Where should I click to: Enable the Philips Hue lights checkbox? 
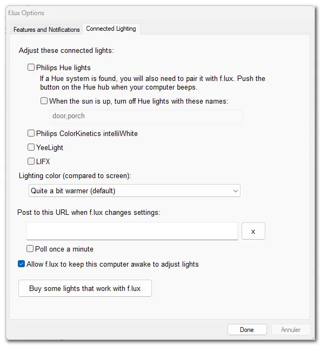pos(31,67)
